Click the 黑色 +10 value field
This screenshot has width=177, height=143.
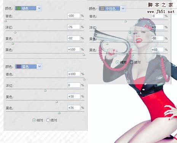tap(158, 50)
